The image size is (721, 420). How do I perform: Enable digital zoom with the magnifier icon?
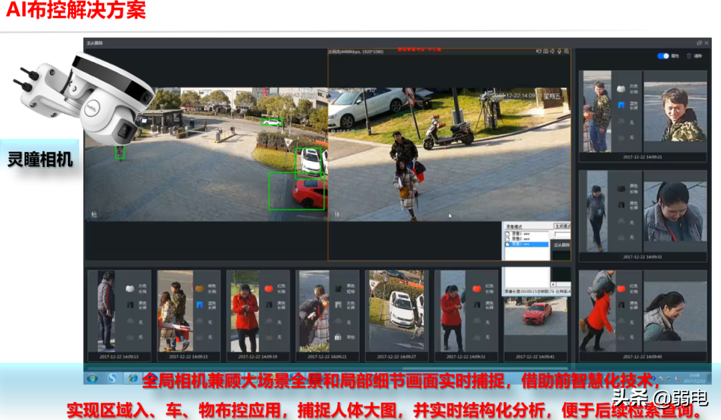pyautogui.click(x=566, y=52)
